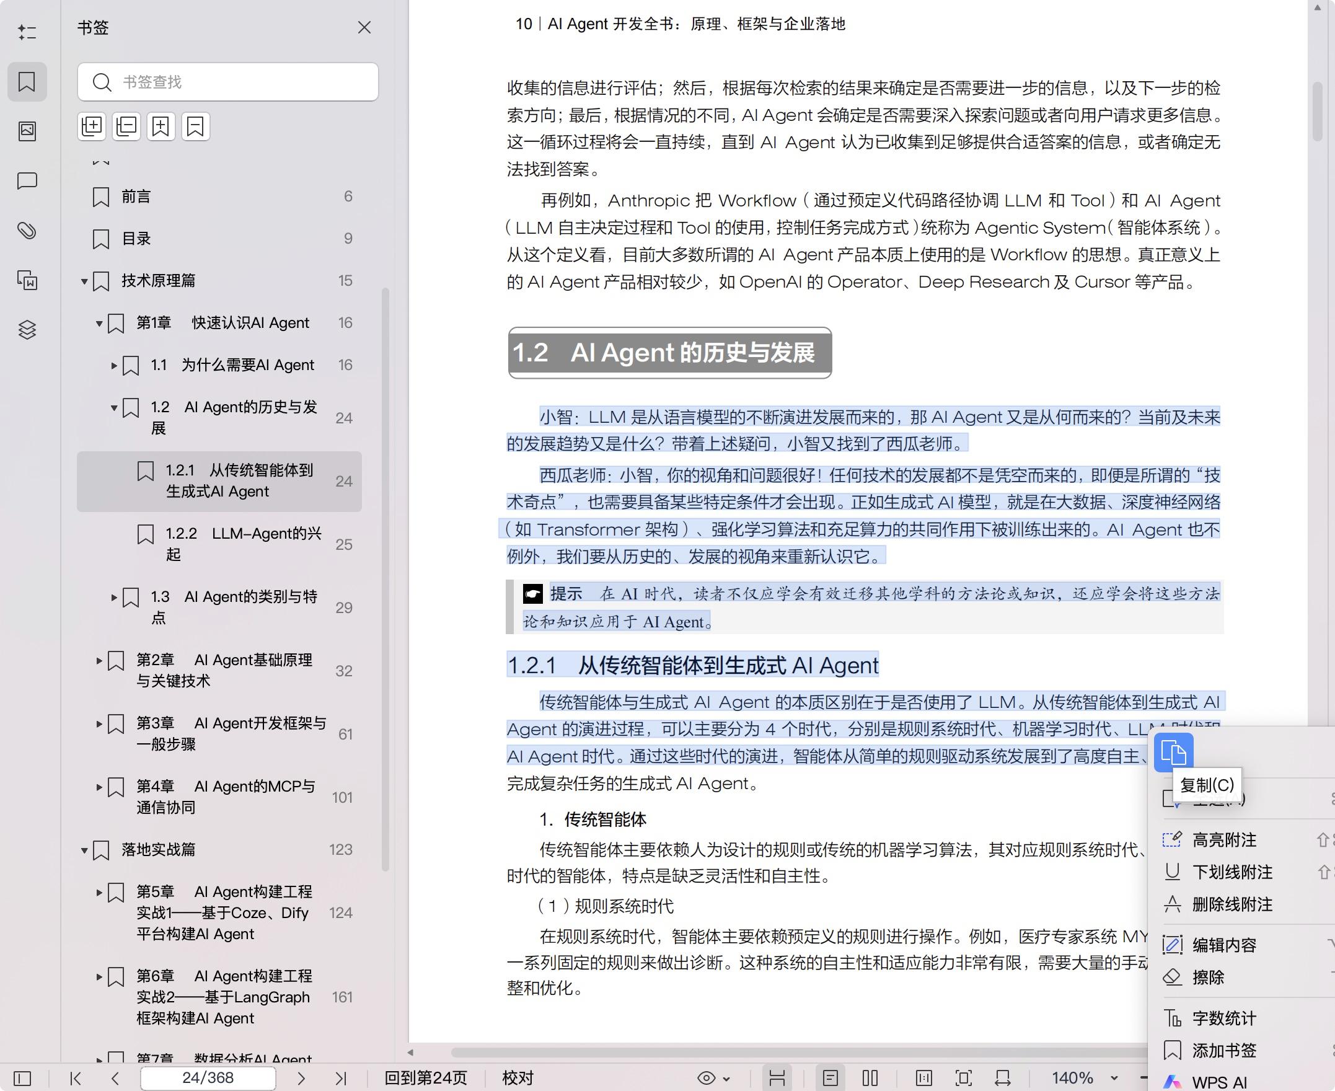
Task: Collapse the 技术原理篇 bookmark section
Action: tap(84, 281)
